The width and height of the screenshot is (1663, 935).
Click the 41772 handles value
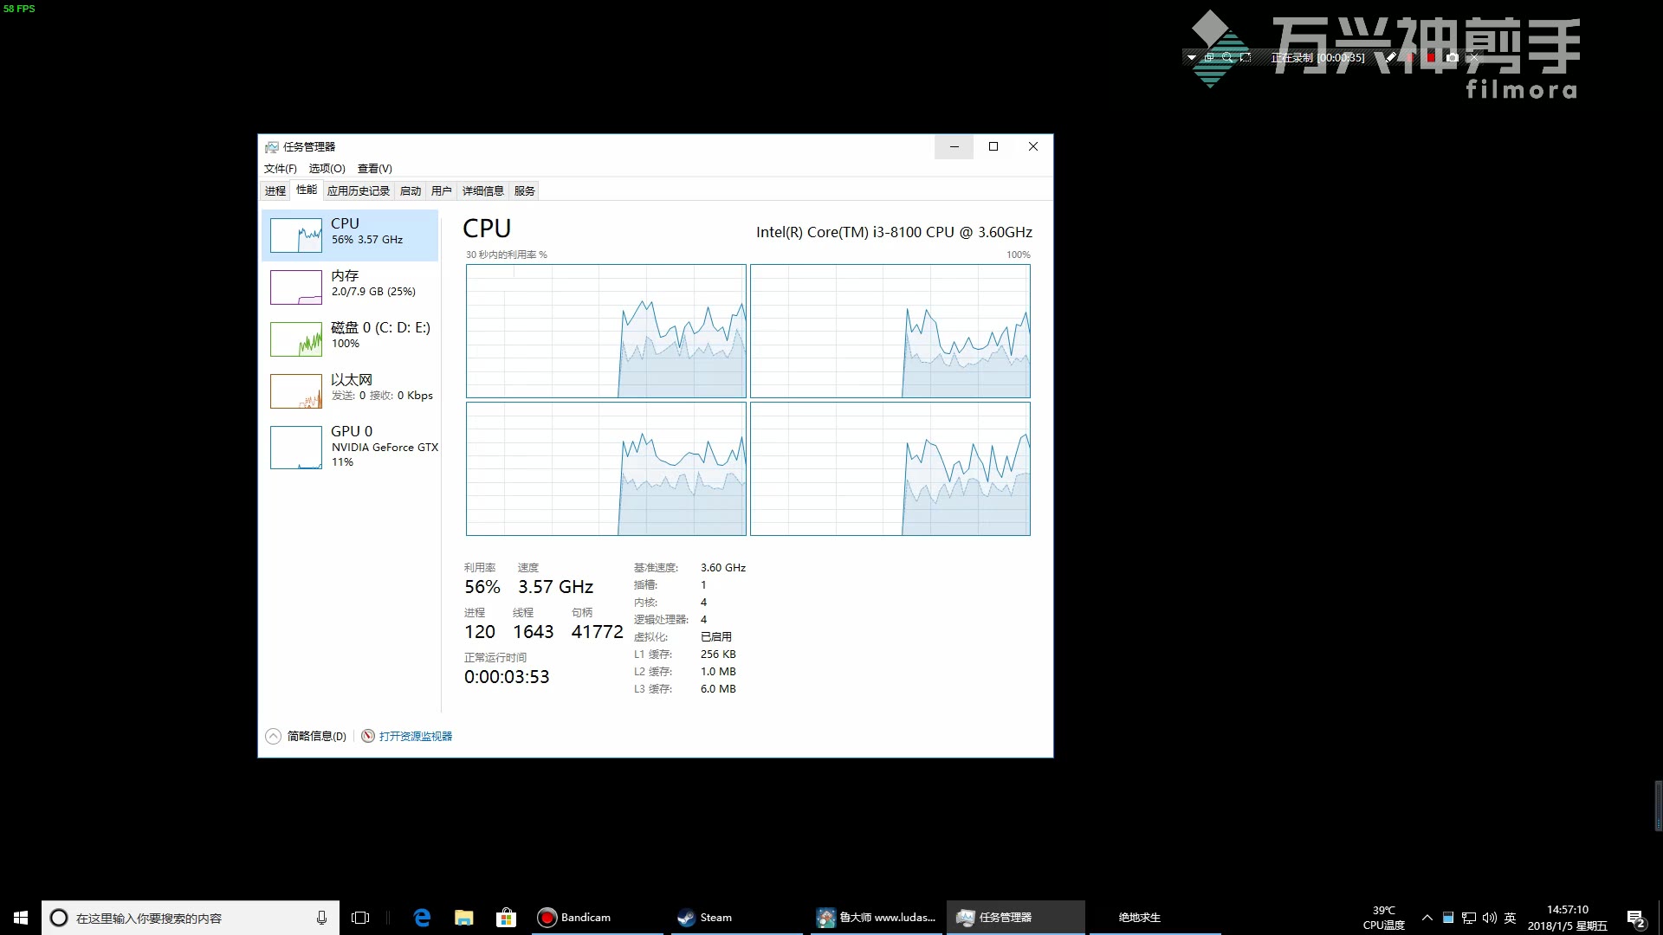[597, 632]
